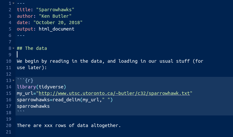Click the html_document output value

click(56, 29)
